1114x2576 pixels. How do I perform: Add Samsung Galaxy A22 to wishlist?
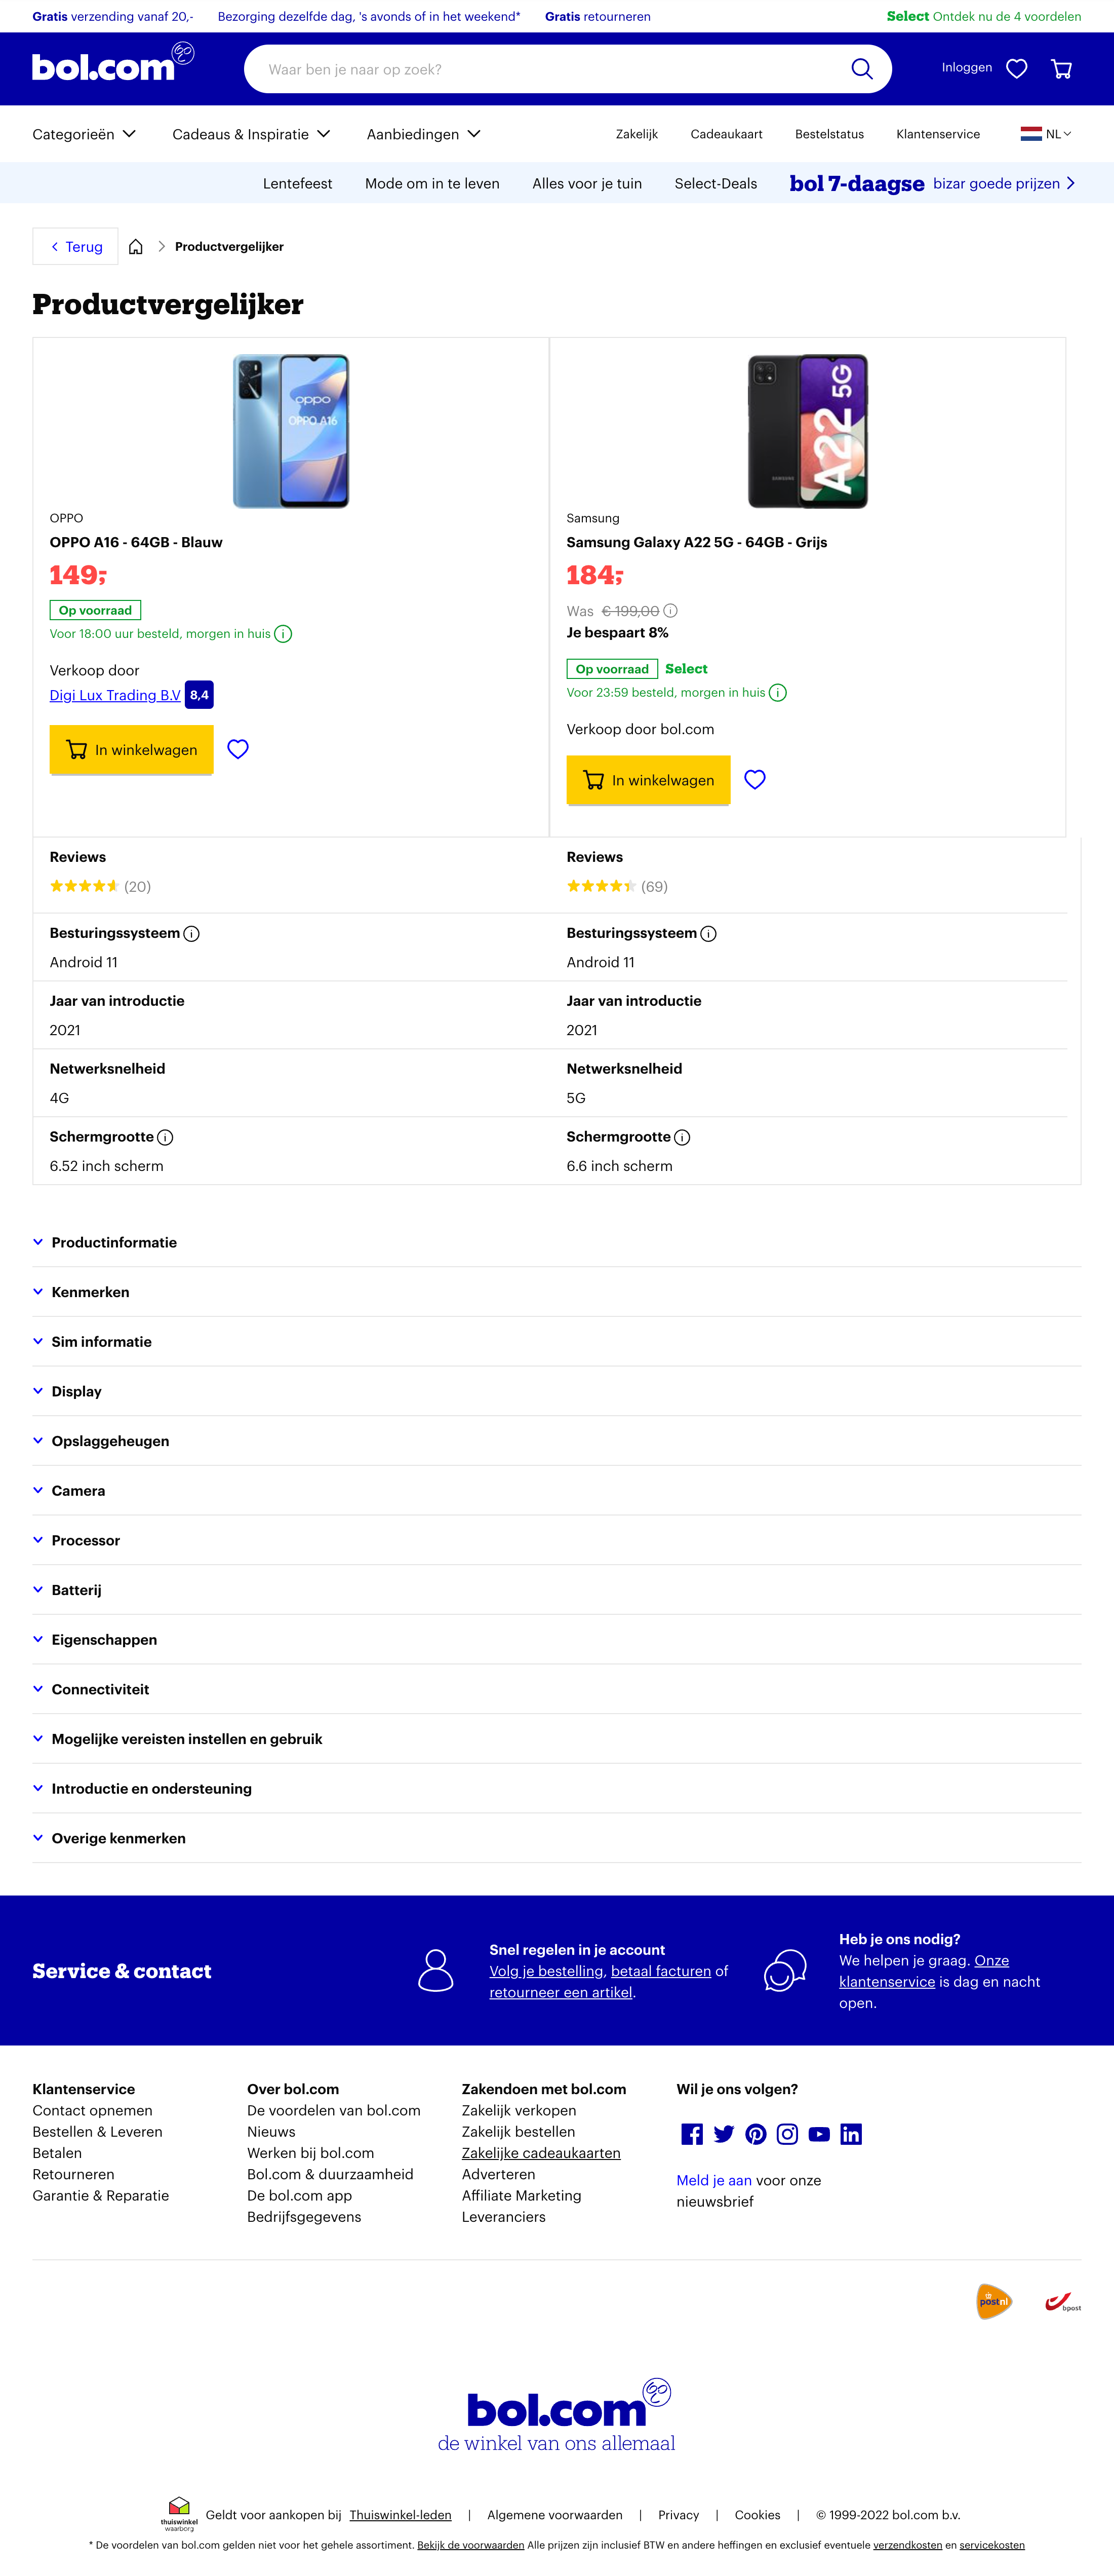click(x=755, y=779)
